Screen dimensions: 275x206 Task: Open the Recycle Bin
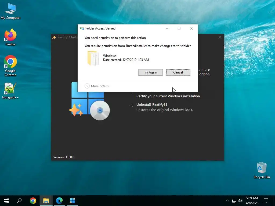coord(262,170)
